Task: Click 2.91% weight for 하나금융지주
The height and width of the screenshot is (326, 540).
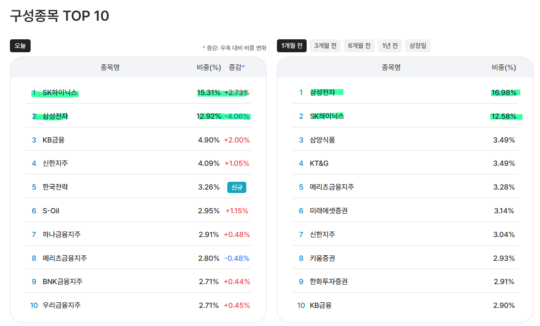Action: tap(209, 235)
